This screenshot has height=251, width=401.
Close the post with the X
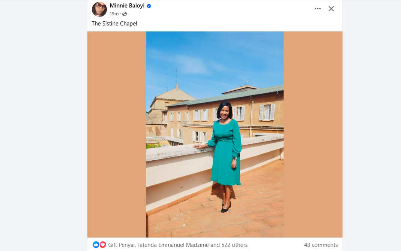331,9
